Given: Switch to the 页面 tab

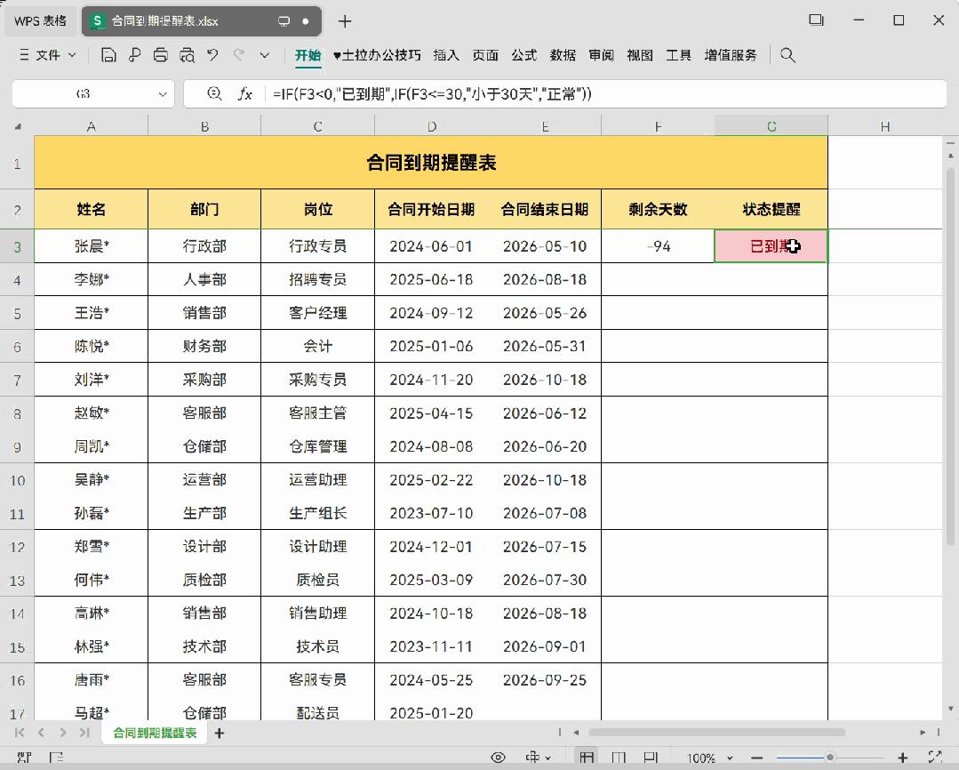Looking at the screenshot, I should 485,55.
